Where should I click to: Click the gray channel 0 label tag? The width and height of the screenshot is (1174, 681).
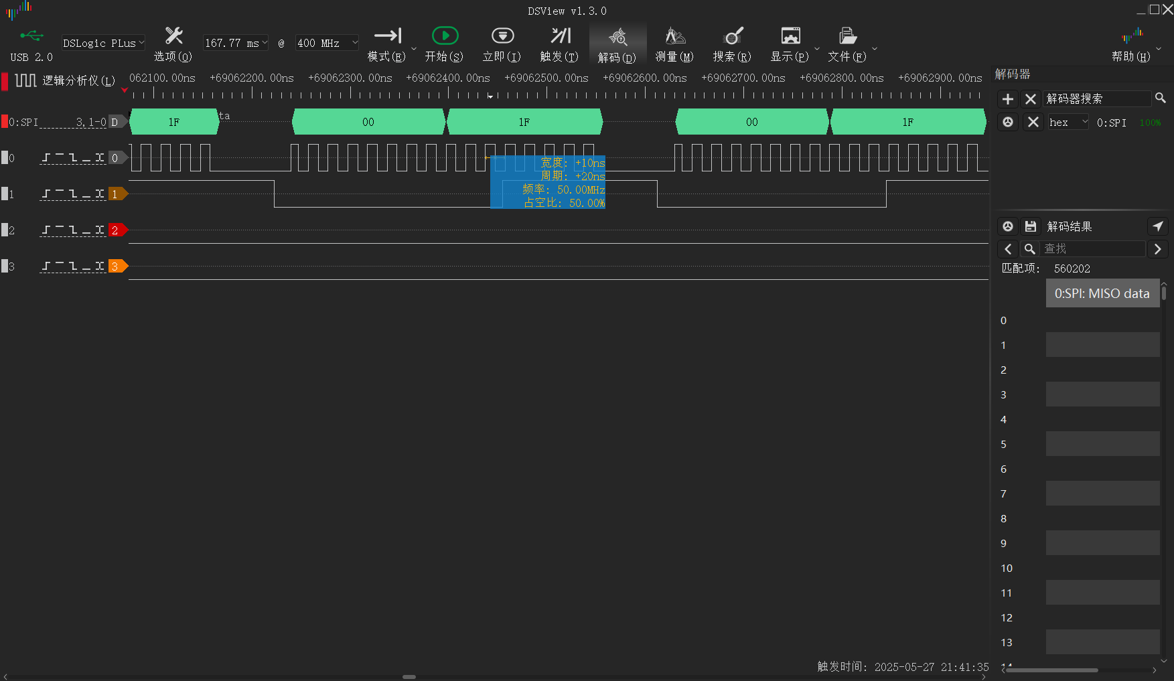coord(118,158)
